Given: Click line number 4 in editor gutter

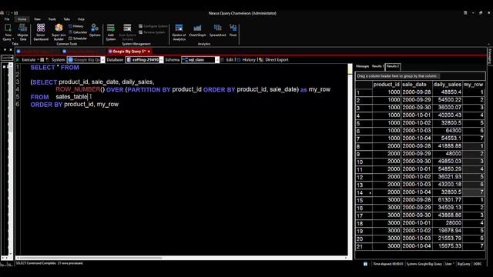Looking at the screenshot, I should (18, 89).
